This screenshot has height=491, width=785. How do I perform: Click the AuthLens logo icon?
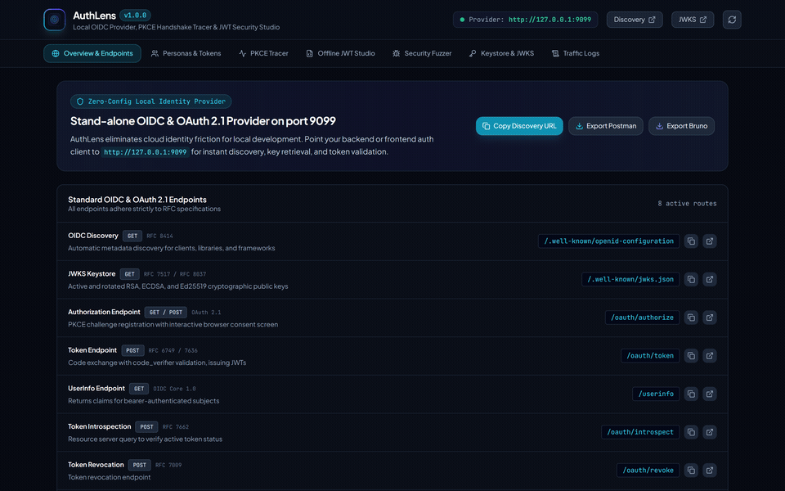pyautogui.click(x=55, y=20)
